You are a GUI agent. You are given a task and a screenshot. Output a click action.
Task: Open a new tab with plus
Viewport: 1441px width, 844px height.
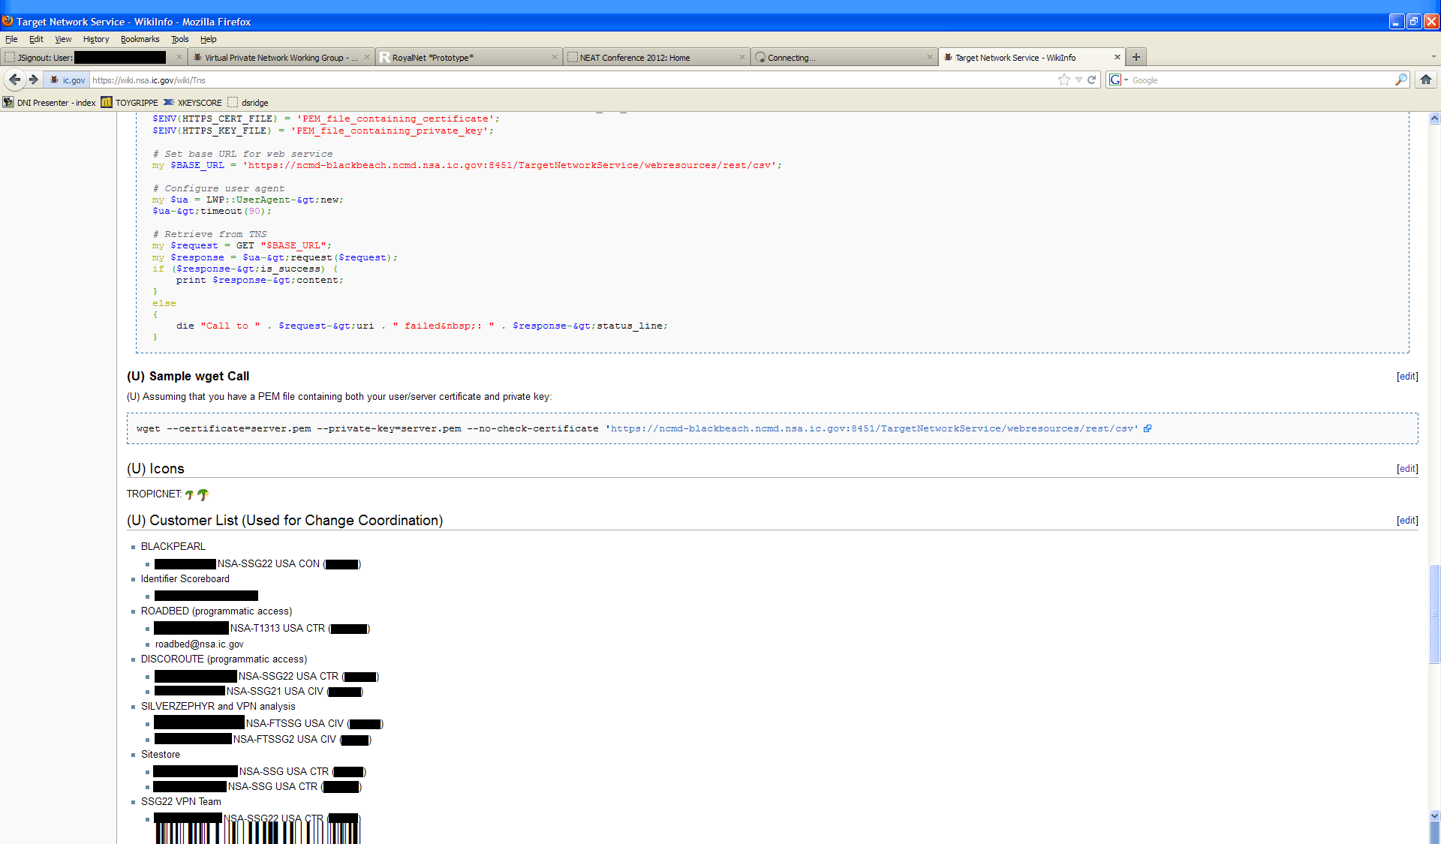pyautogui.click(x=1136, y=57)
